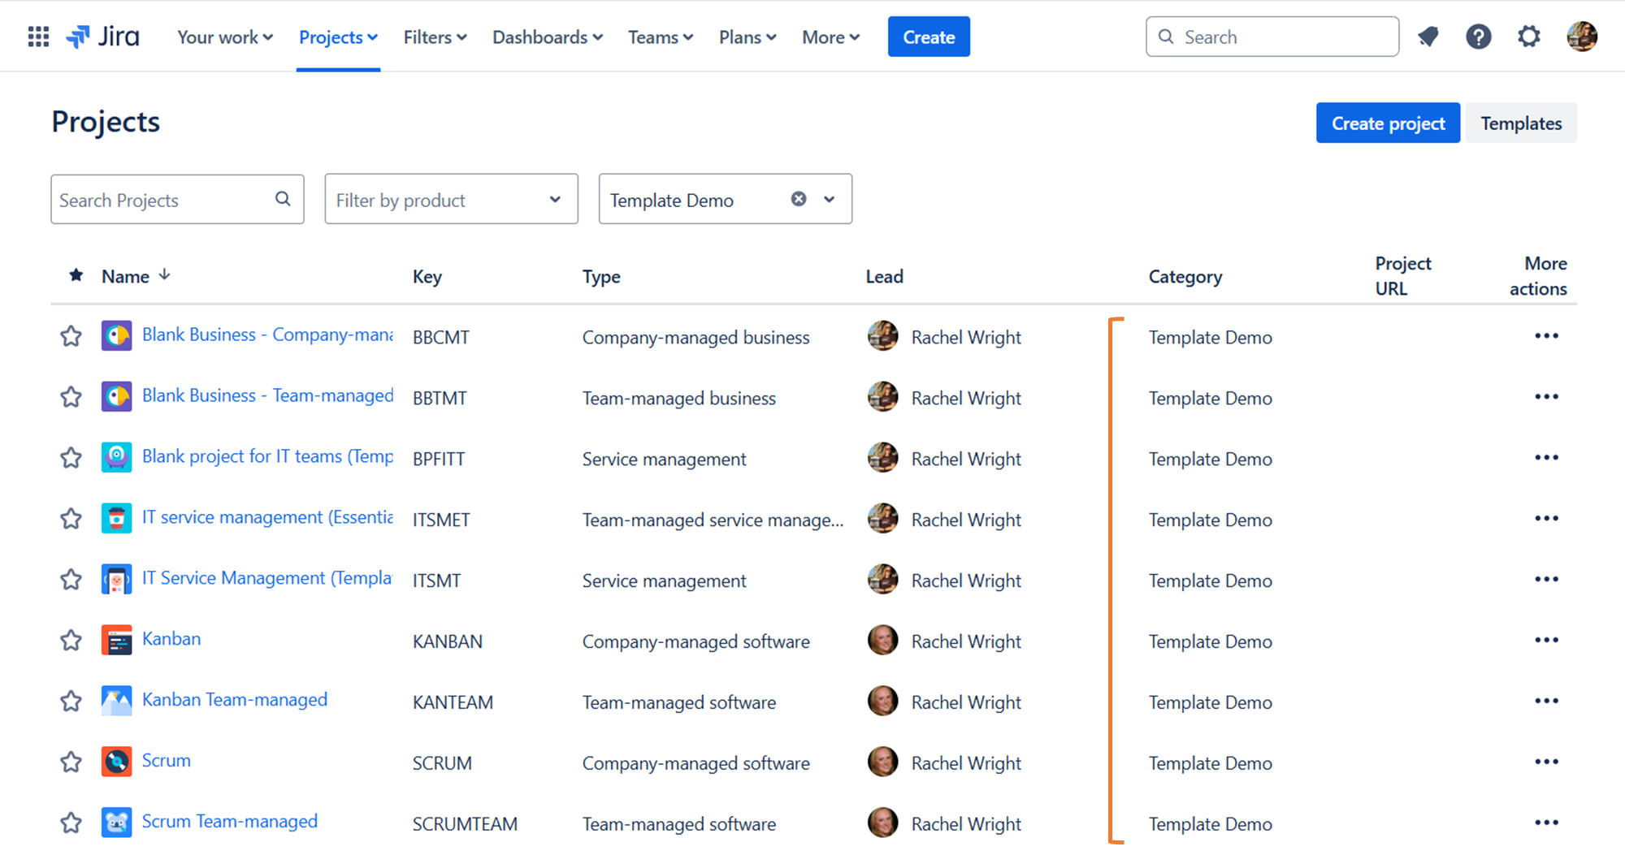
Task: Click the Jira logo
Action: [102, 36]
